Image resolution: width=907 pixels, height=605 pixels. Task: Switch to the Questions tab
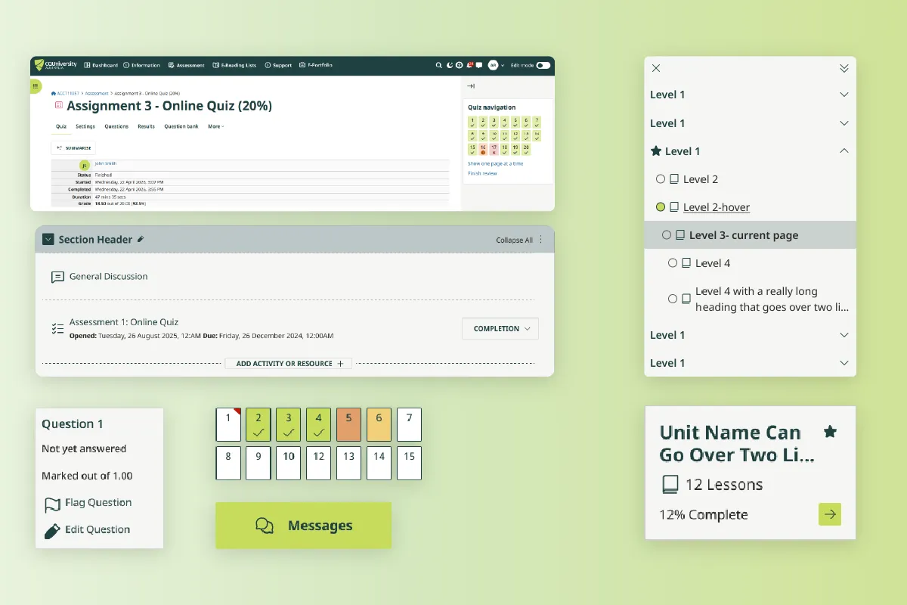116,126
